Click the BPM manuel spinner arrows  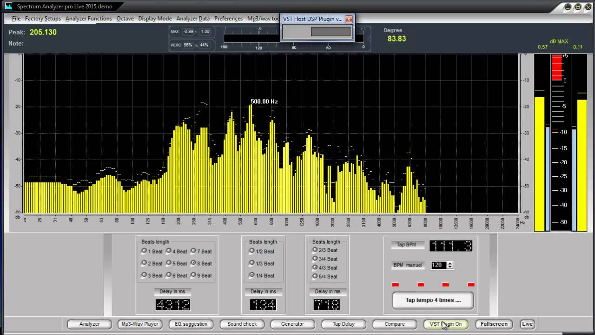click(450, 265)
